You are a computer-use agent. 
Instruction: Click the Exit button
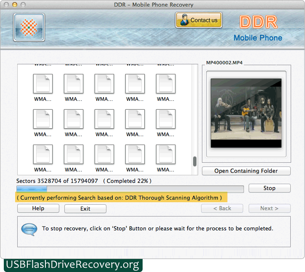85,209
